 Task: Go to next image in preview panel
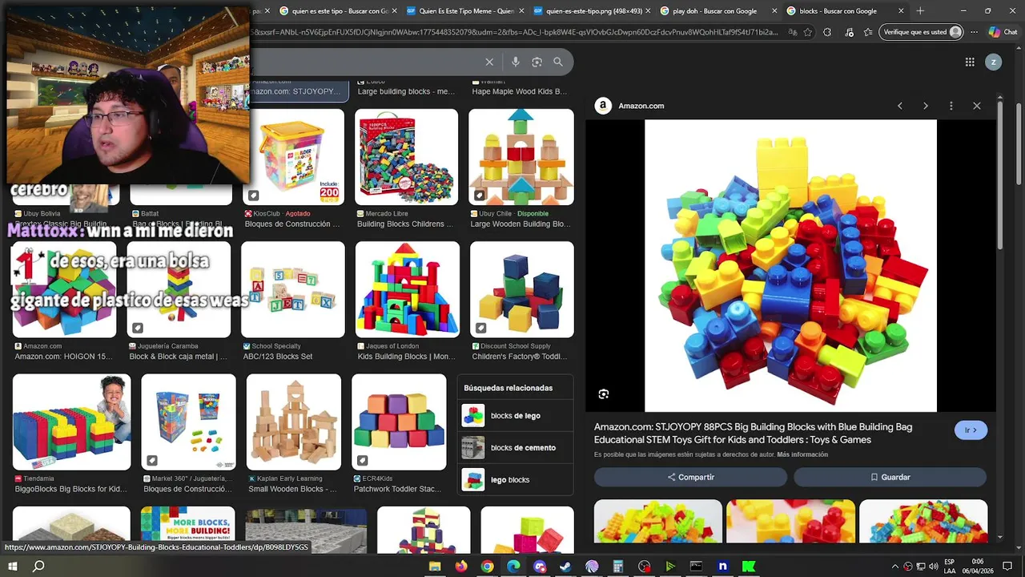[x=926, y=106]
